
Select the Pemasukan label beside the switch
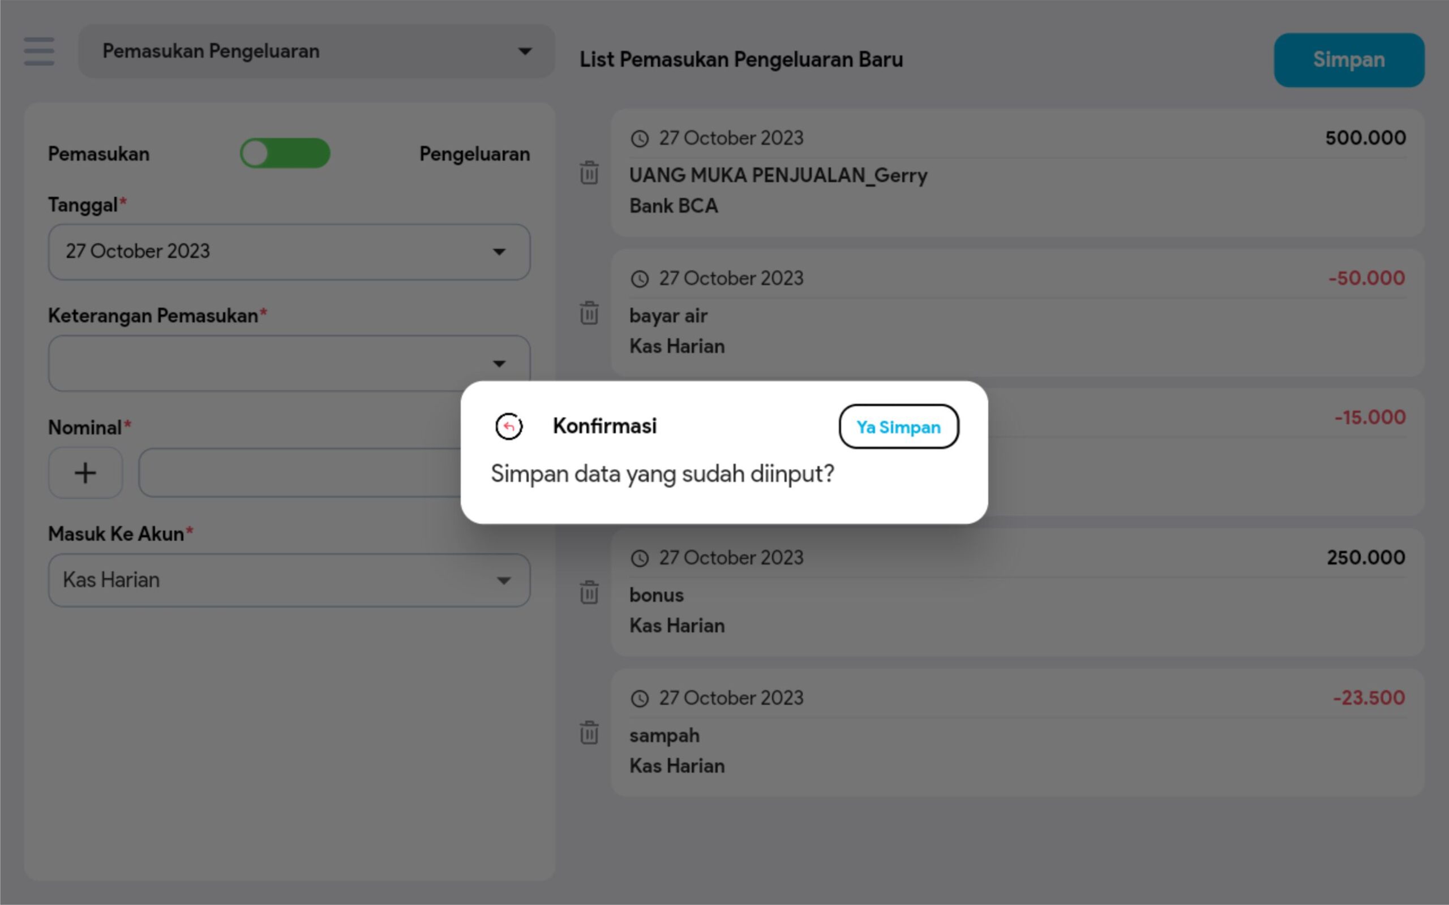[x=99, y=154]
